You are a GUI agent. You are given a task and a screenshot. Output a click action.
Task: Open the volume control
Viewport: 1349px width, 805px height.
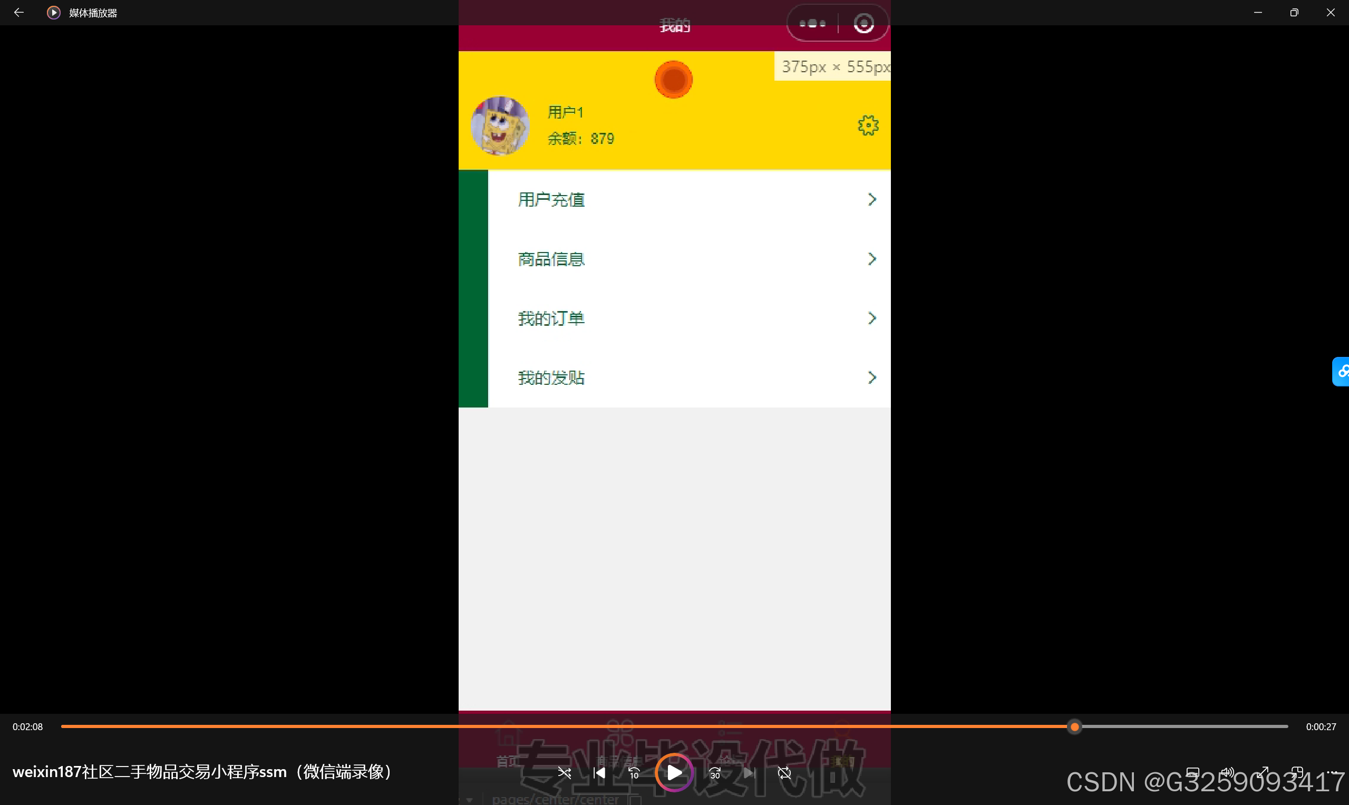1228,772
